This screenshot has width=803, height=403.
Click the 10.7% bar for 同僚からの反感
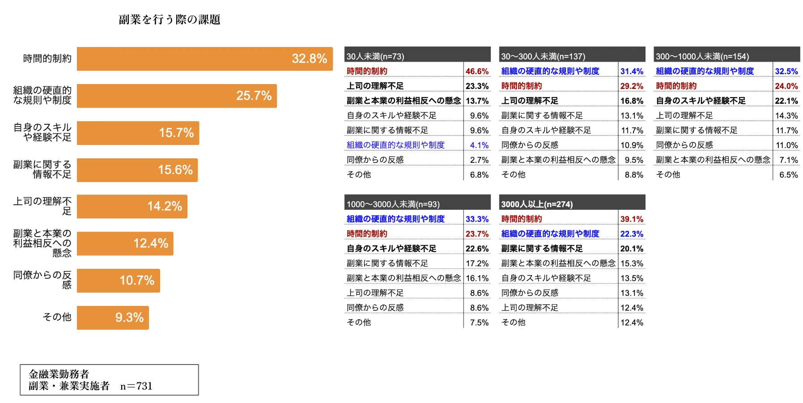[118, 280]
